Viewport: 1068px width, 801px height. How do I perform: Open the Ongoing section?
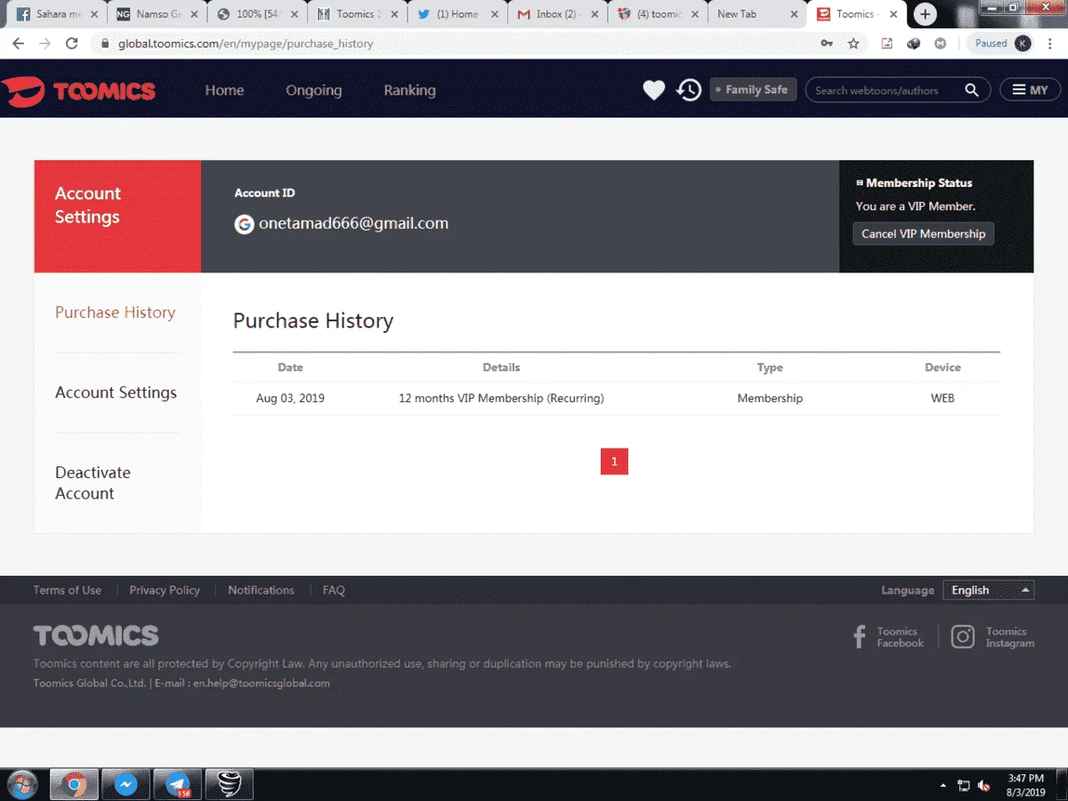313,90
